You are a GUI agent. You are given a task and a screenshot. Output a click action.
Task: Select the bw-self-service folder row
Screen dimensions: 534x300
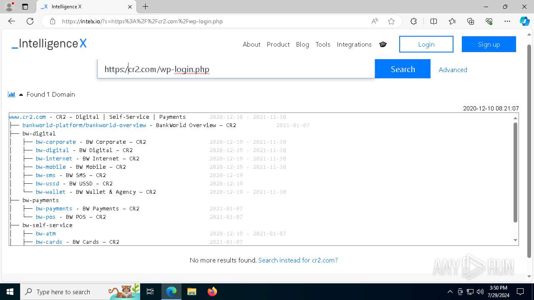(48, 225)
